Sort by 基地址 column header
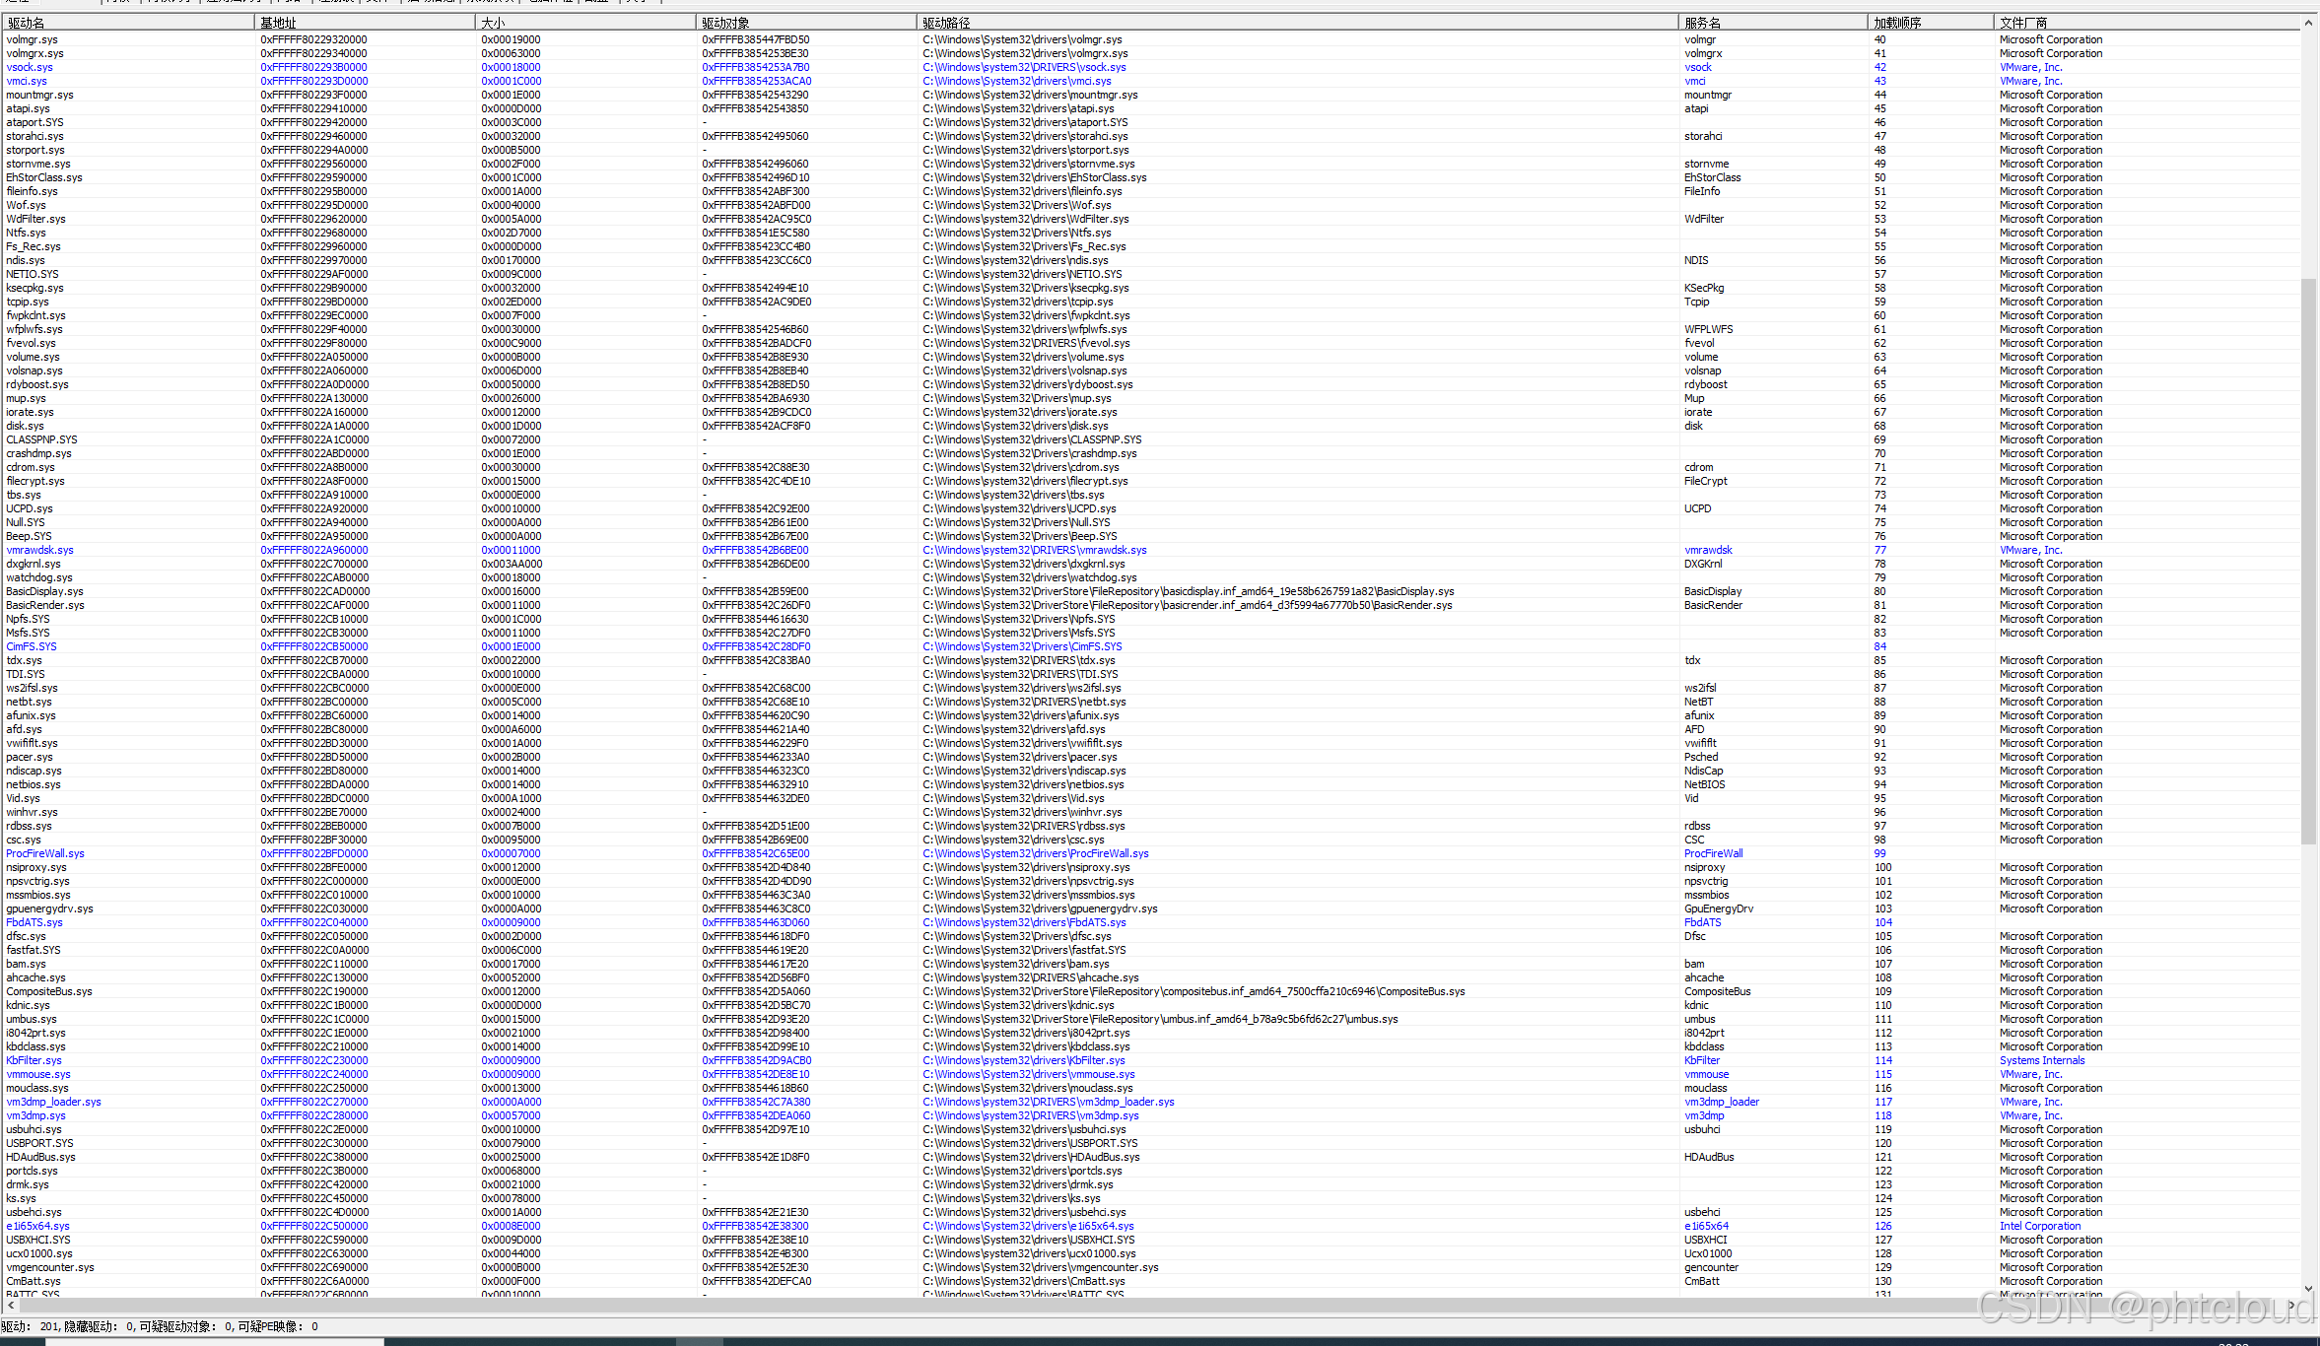 tap(279, 23)
